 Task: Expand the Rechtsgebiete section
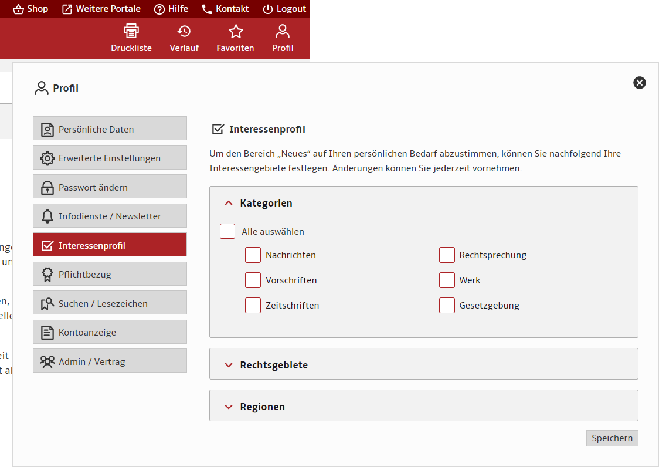coord(229,365)
